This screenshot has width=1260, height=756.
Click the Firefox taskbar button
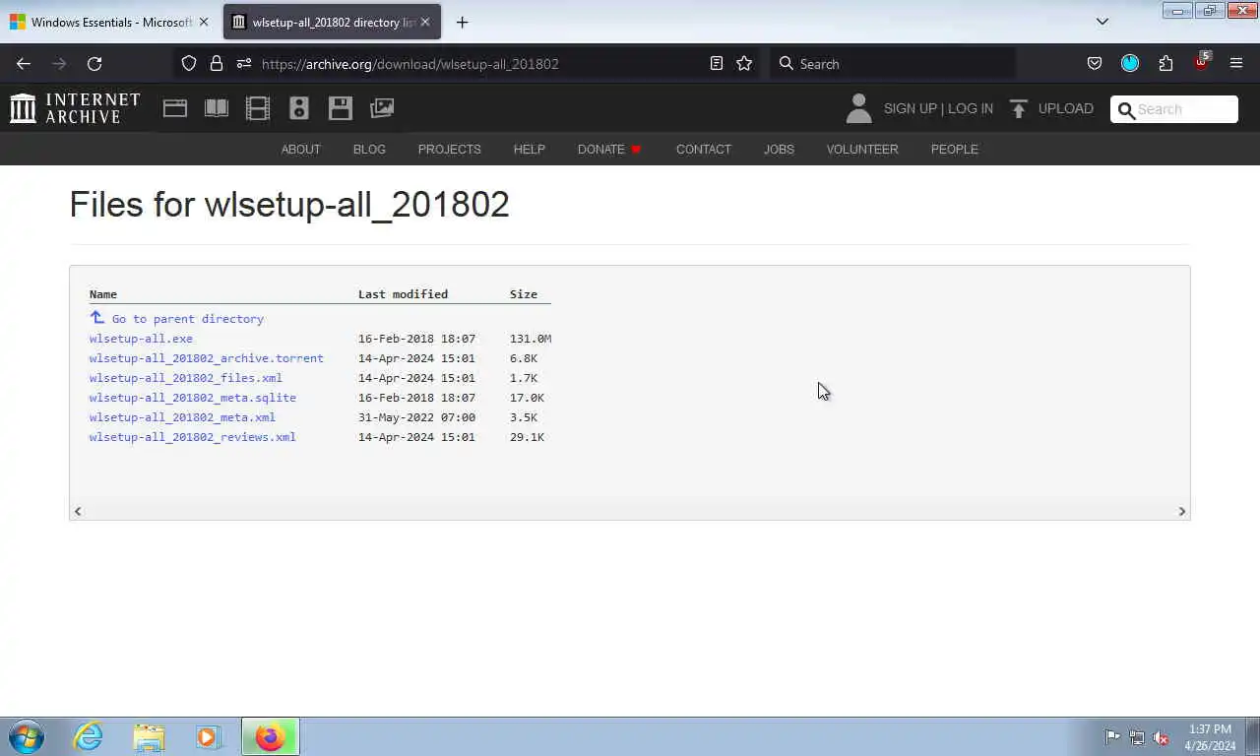[x=270, y=736]
